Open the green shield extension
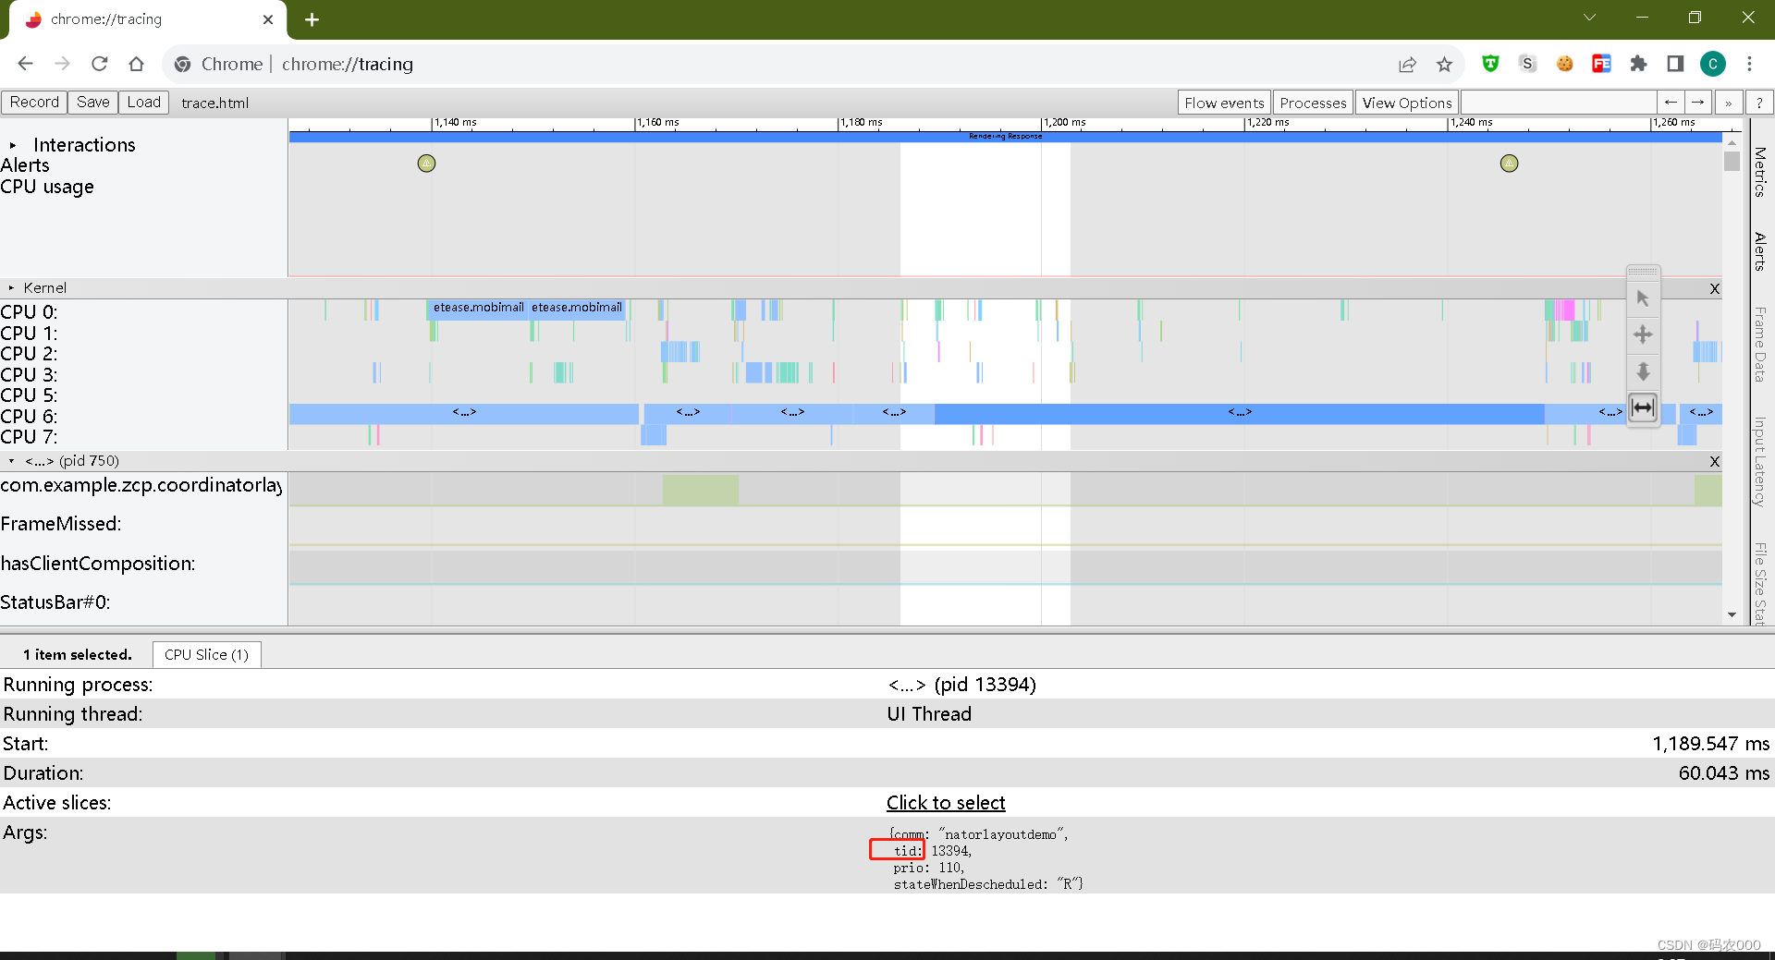This screenshot has width=1775, height=960. (x=1490, y=64)
